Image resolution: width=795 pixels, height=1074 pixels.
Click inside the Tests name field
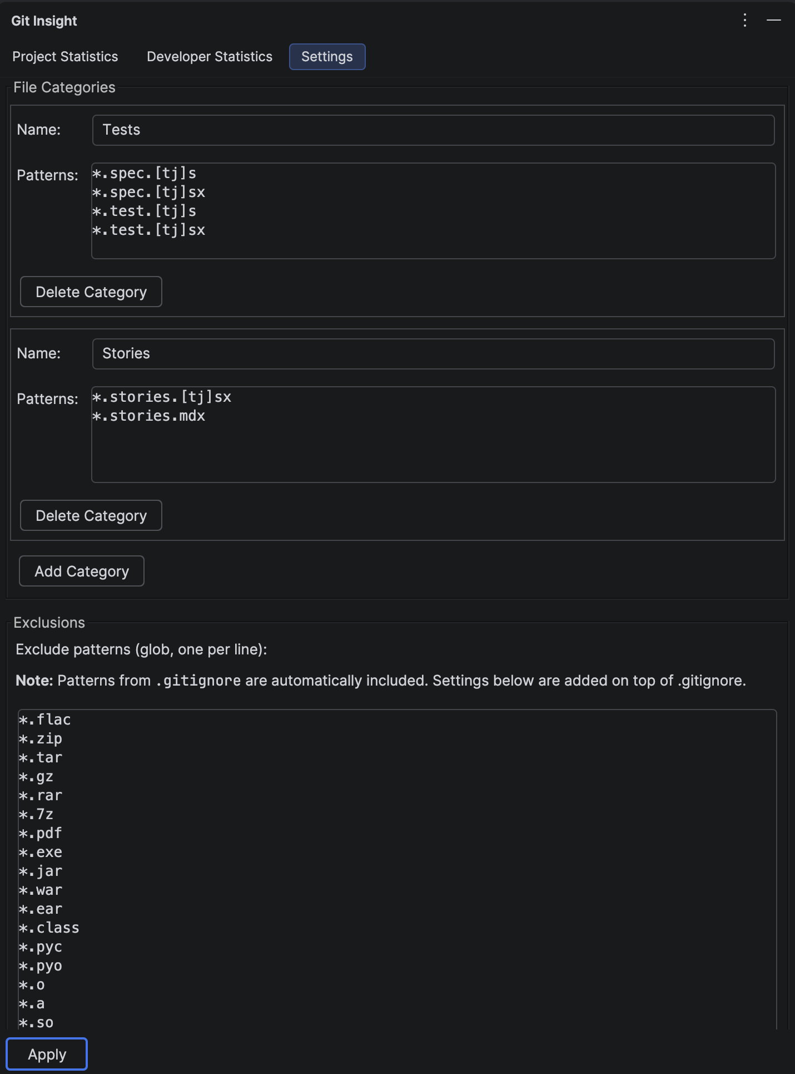click(x=389, y=130)
